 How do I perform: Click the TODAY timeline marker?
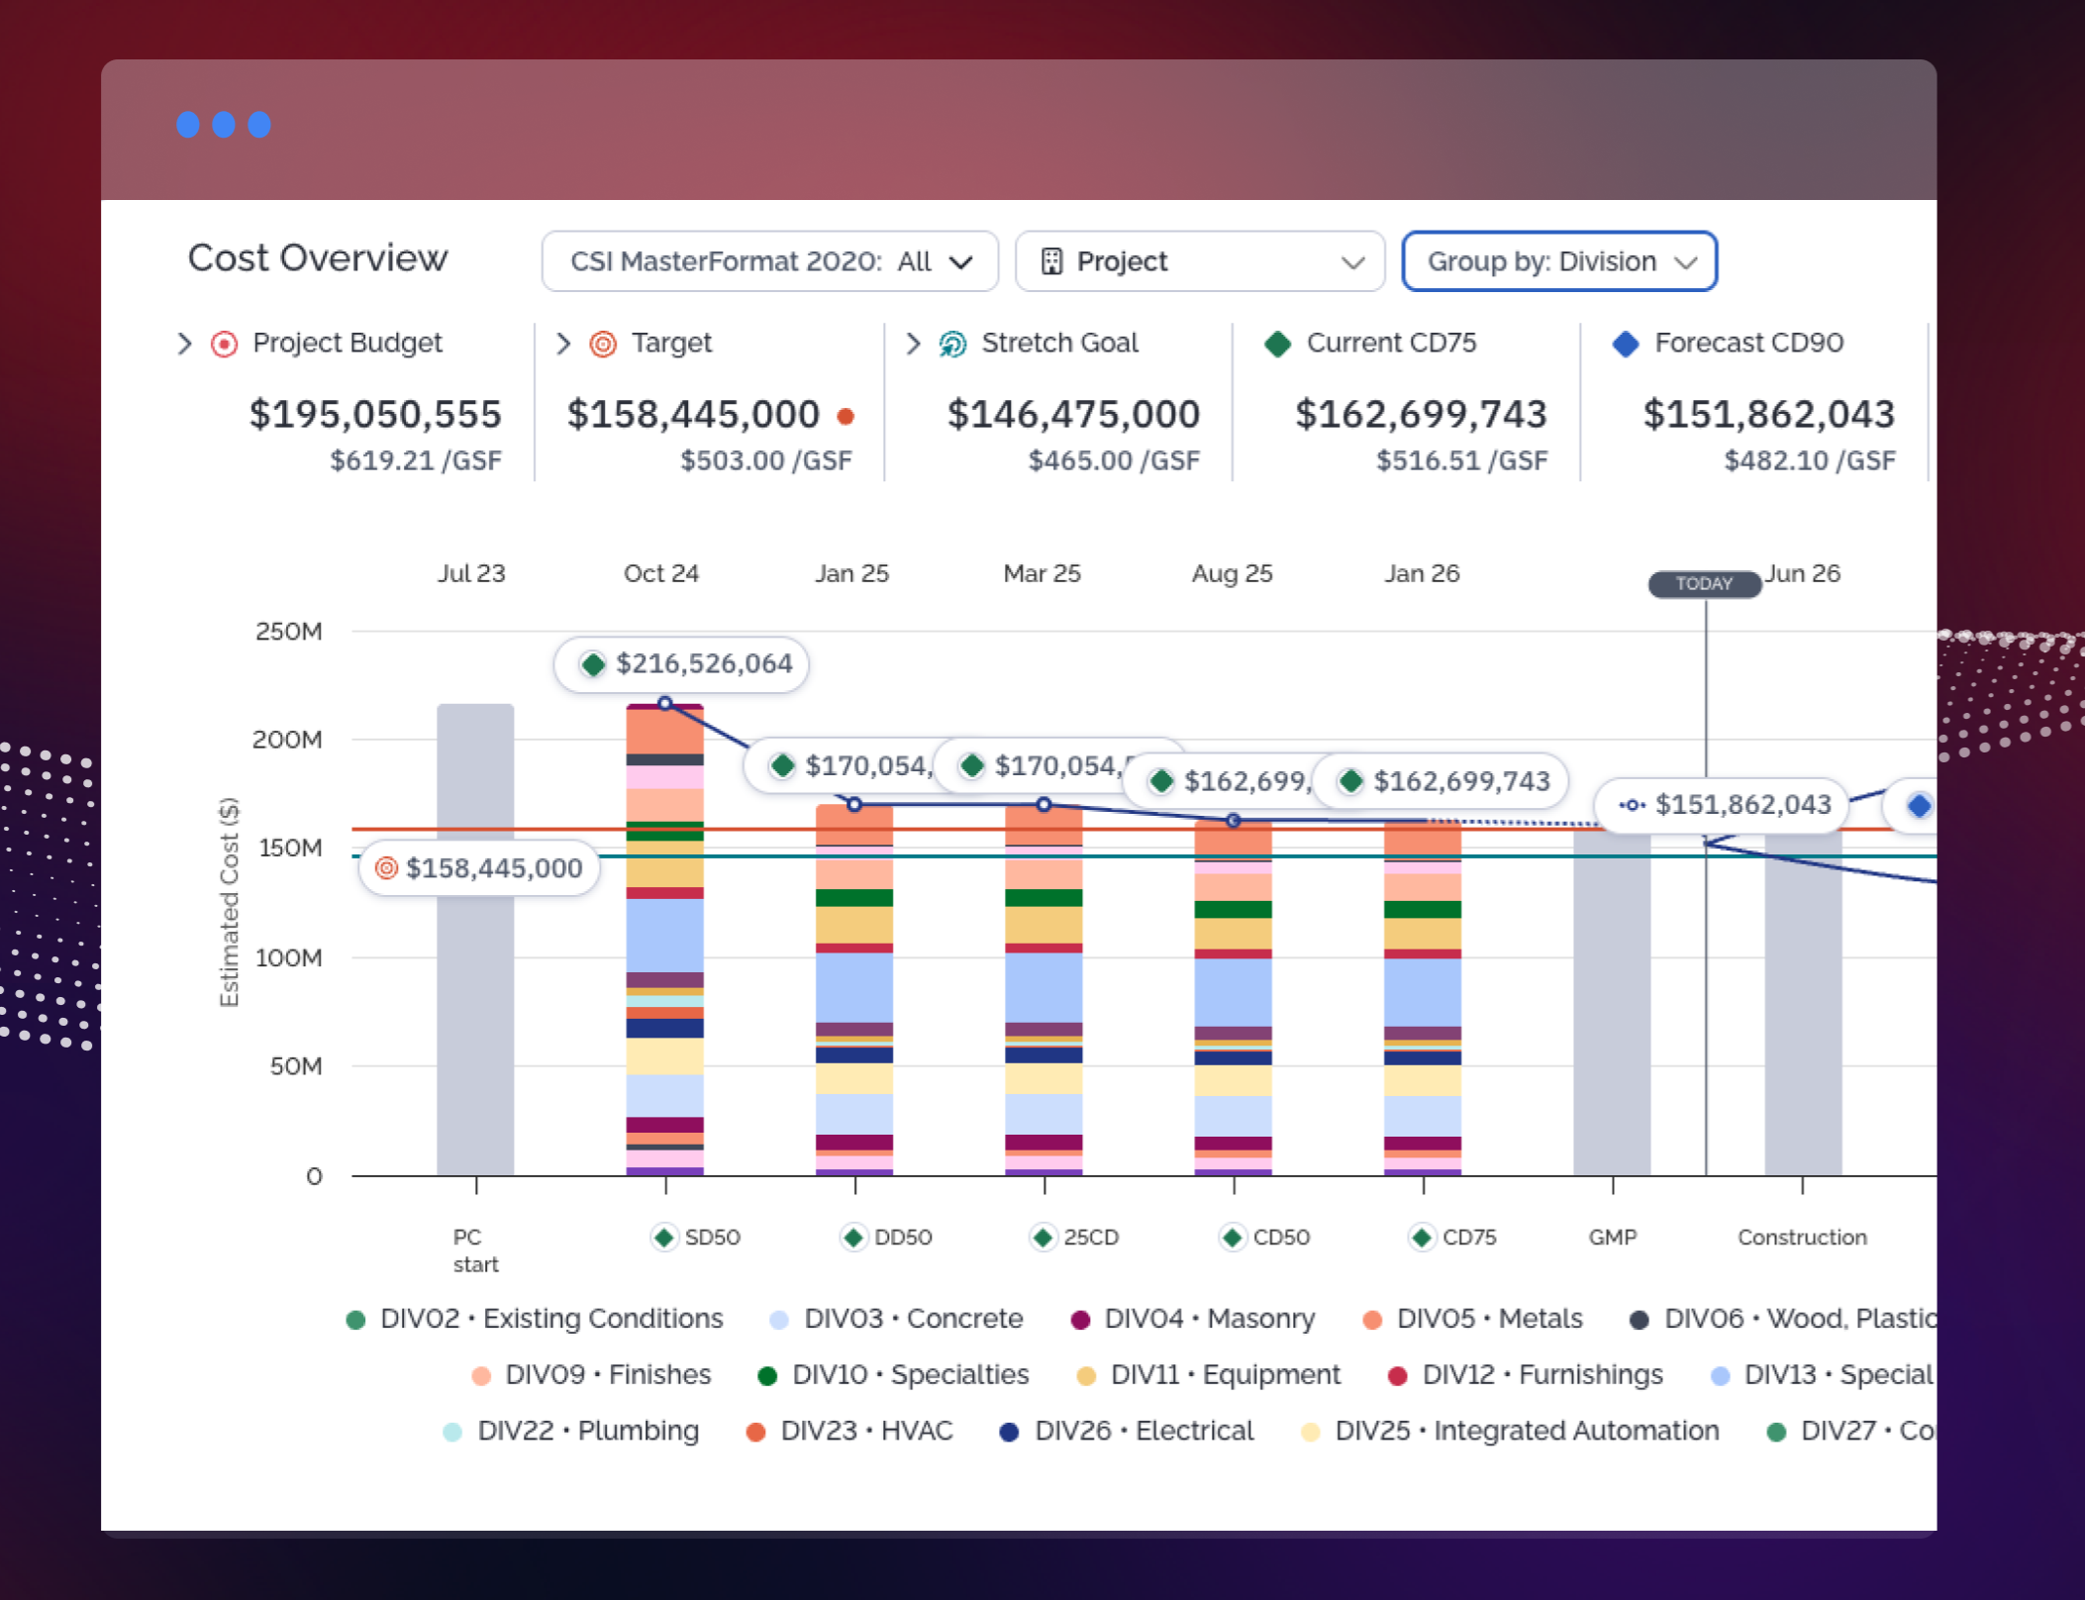click(x=1704, y=583)
